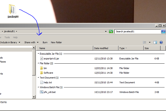Sort by the Name column header

65,48
